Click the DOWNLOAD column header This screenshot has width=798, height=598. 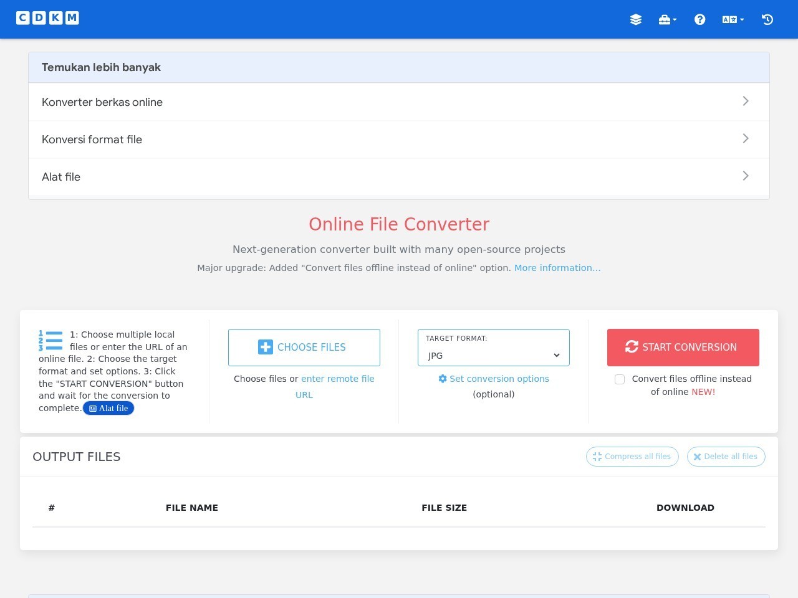685,508
